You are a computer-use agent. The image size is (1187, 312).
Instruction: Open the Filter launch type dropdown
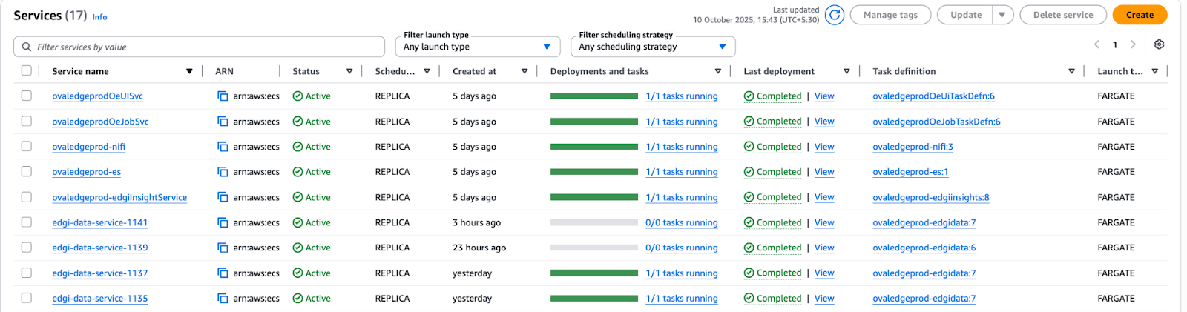(477, 47)
